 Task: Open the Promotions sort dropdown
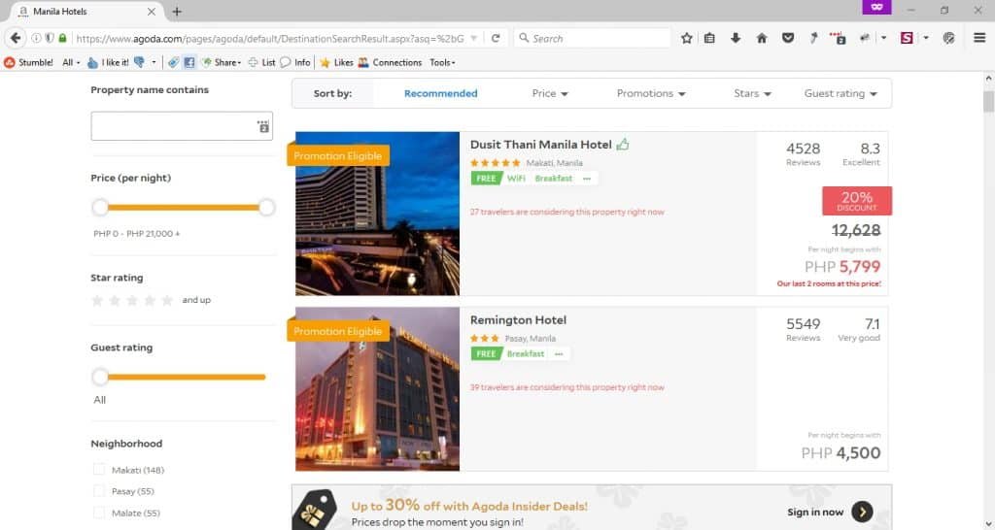[x=651, y=93]
